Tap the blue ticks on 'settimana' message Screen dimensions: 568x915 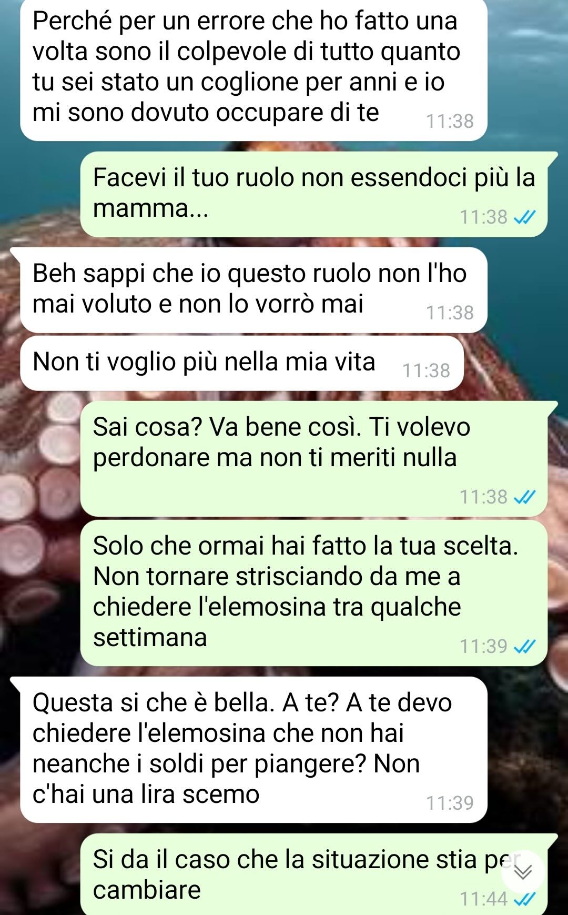pyautogui.click(x=524, y=646)
